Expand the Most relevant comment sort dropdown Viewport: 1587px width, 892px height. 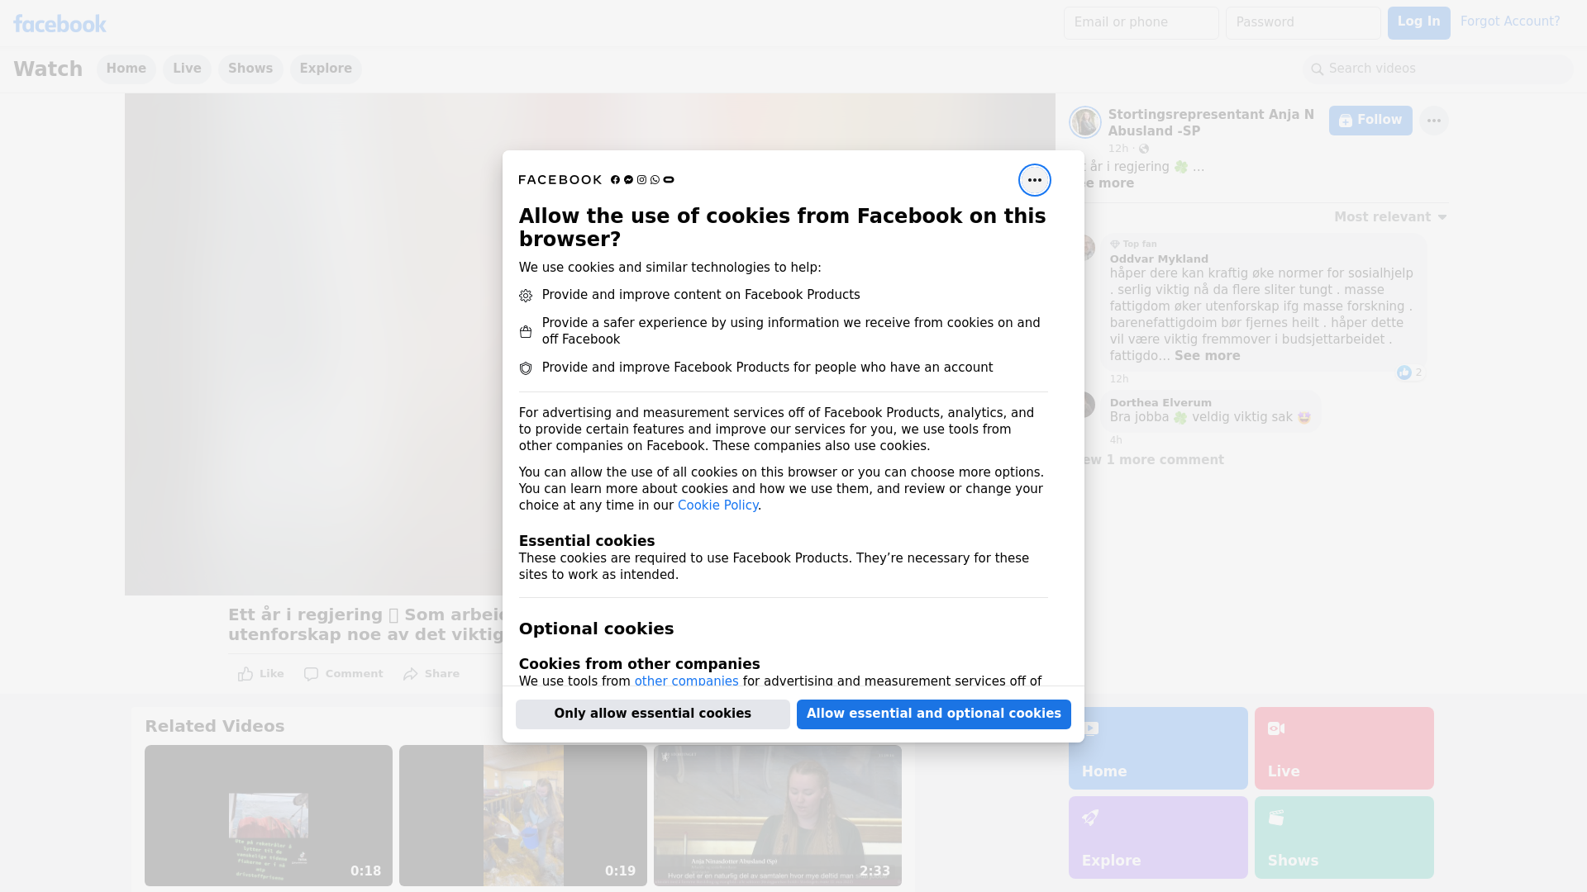[x=1390, y=217]
